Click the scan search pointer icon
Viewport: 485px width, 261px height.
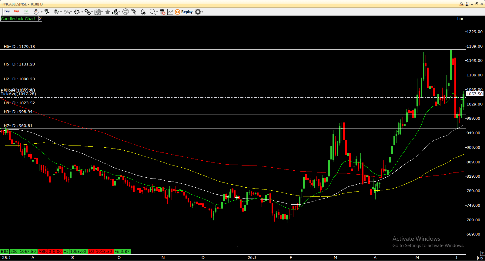tap(134, 12)
